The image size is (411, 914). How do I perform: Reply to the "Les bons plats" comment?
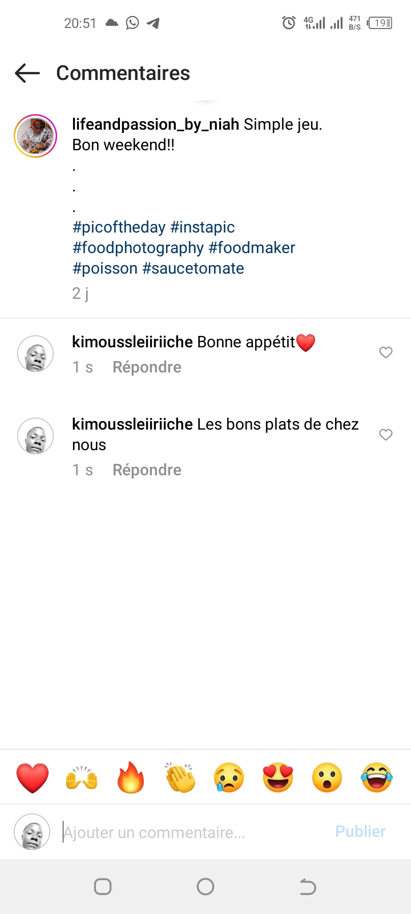[x=147, y=470]
